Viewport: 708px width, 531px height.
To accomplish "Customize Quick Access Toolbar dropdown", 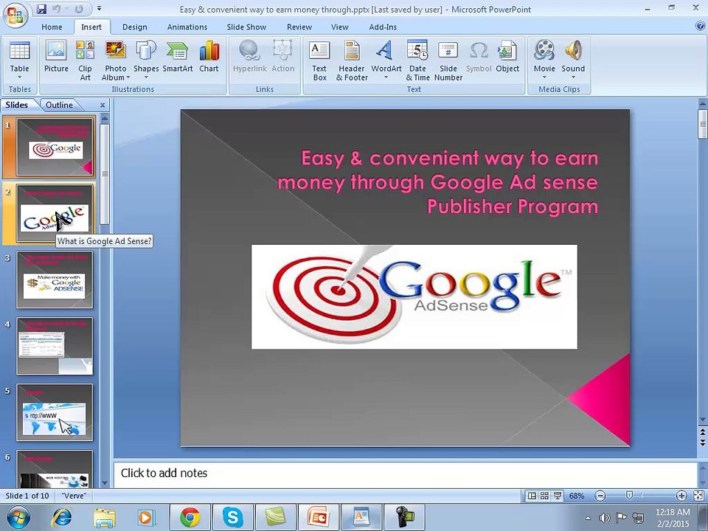I will [99, 9].
